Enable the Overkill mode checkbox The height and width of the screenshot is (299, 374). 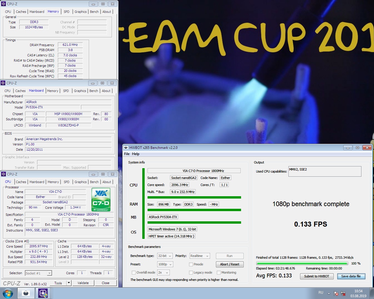pos(134,273)
